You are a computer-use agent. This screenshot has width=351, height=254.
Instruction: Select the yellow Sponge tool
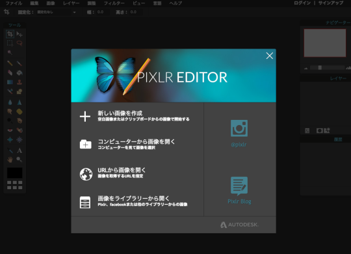click(x=19, y=111)
